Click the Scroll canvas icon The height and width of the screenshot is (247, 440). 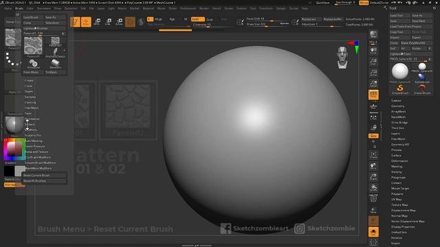[373, 51]
